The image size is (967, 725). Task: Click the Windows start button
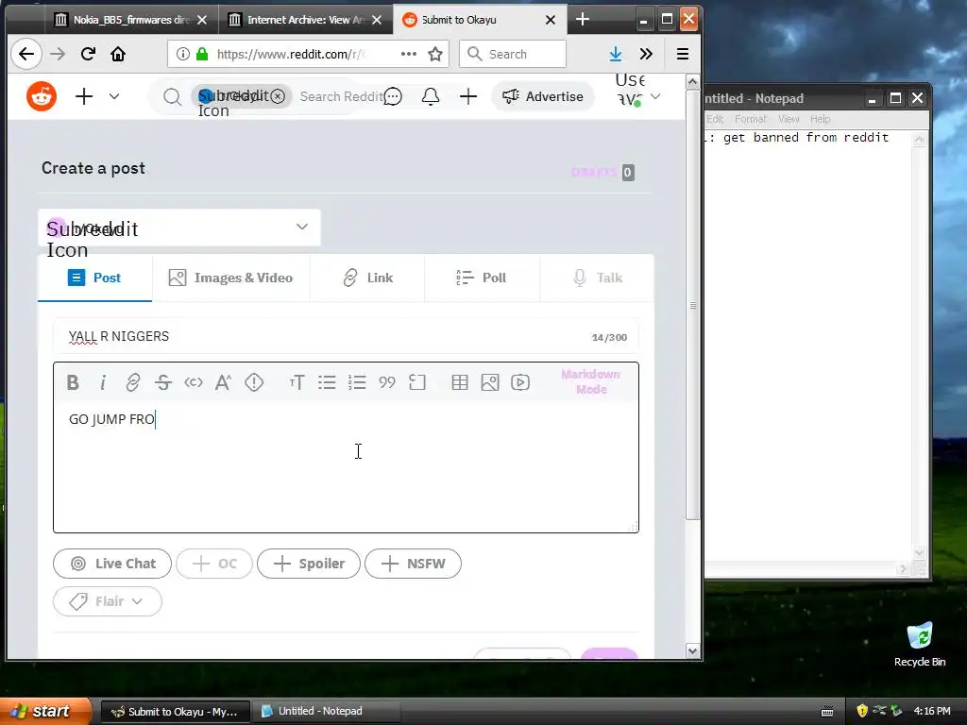[44, 711]
